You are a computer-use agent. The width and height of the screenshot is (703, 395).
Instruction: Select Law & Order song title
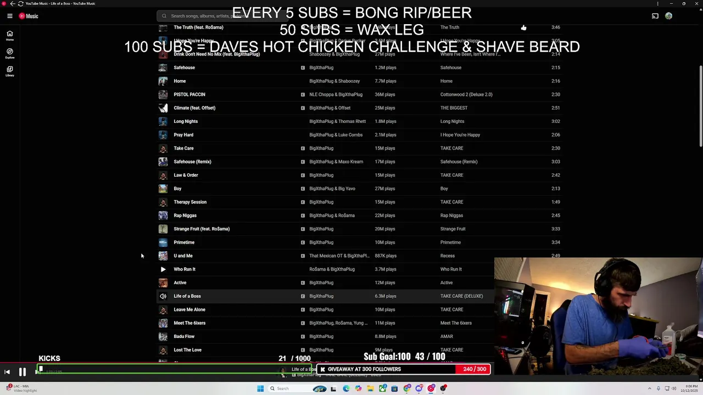click(186, 175)
